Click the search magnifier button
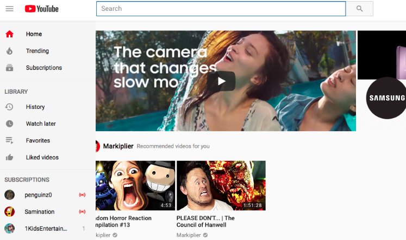Image resolution: width=406 pixels, height=240 pixels. click(359, 9)
